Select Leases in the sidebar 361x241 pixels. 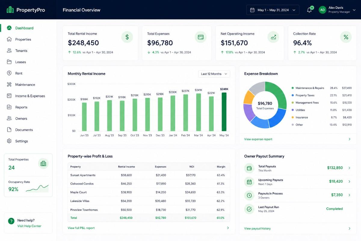(20, 62)
